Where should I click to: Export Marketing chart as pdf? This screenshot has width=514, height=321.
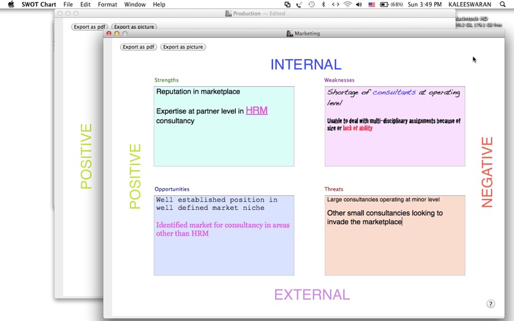coord(138,47)
